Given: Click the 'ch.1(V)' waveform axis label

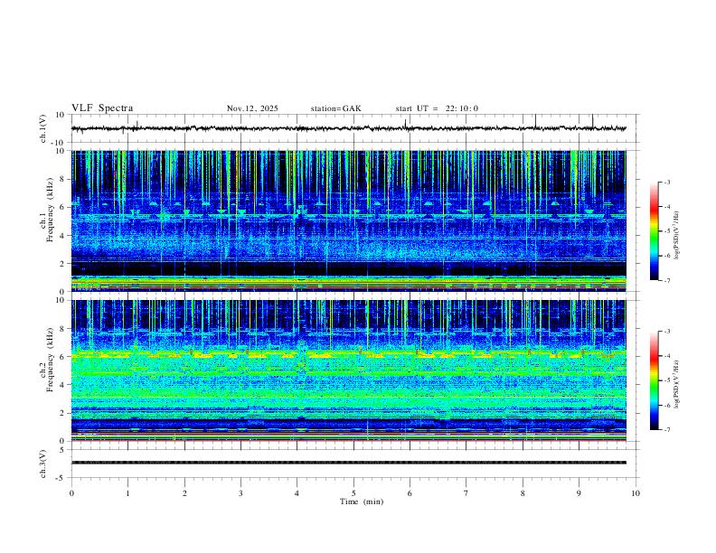Looking at the screenshot, I should point(43,128).
